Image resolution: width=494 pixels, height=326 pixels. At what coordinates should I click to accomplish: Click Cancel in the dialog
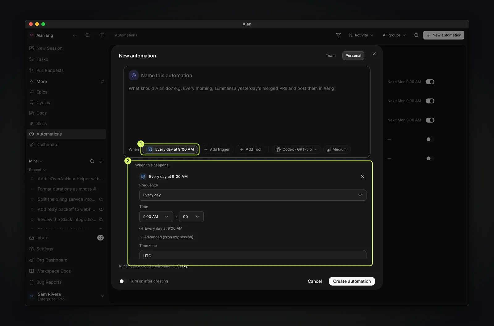(x=315, y=281)
